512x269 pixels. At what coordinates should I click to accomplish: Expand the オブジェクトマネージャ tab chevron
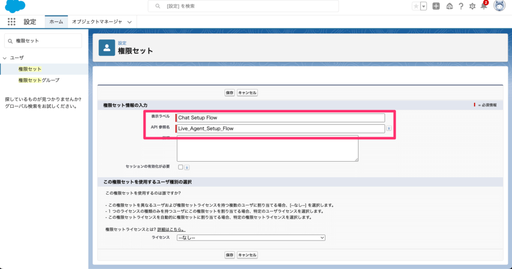coord(129,22)
